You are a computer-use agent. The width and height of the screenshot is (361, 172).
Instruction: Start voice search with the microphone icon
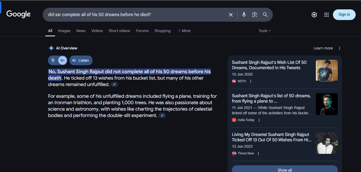coord(244,15)
